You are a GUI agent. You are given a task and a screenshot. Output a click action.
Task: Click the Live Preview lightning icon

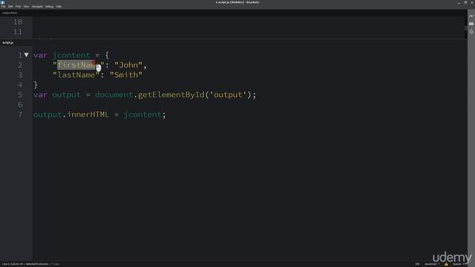[x=471, y=16]
